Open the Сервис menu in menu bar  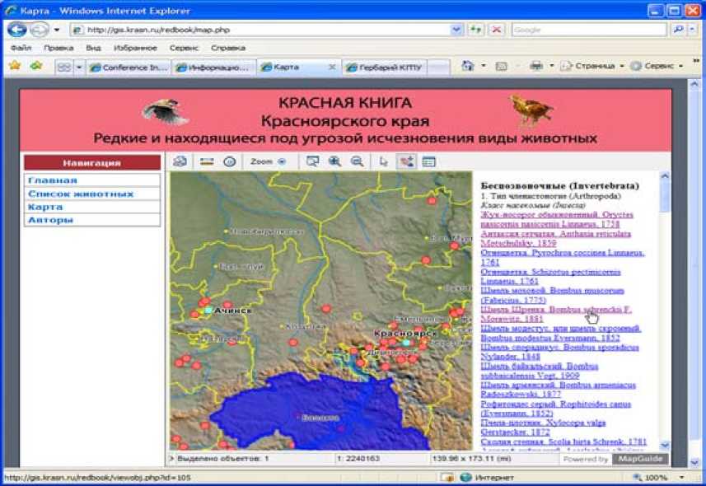(x=184, y=48)
